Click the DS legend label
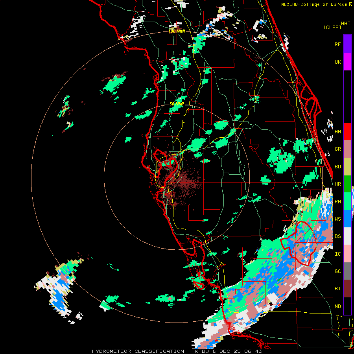The height and width of the screenshot is (354, 354). click(x=337, y=236)
